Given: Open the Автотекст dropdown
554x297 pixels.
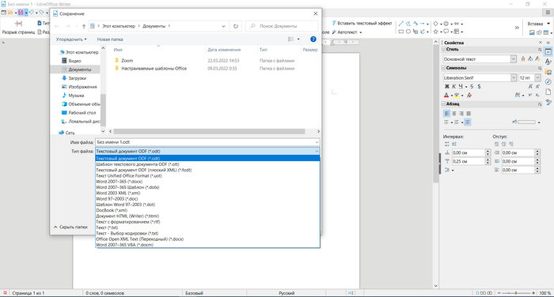Looking at the screenshot, I should pyautogui.click(x=360, y=32).
